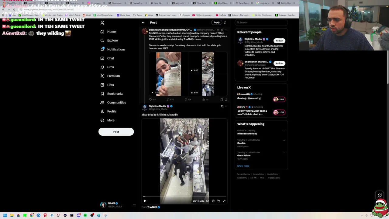Enter fullscreen on main video
The width and height of the screenshot is (389, 219).
[224, 201]
